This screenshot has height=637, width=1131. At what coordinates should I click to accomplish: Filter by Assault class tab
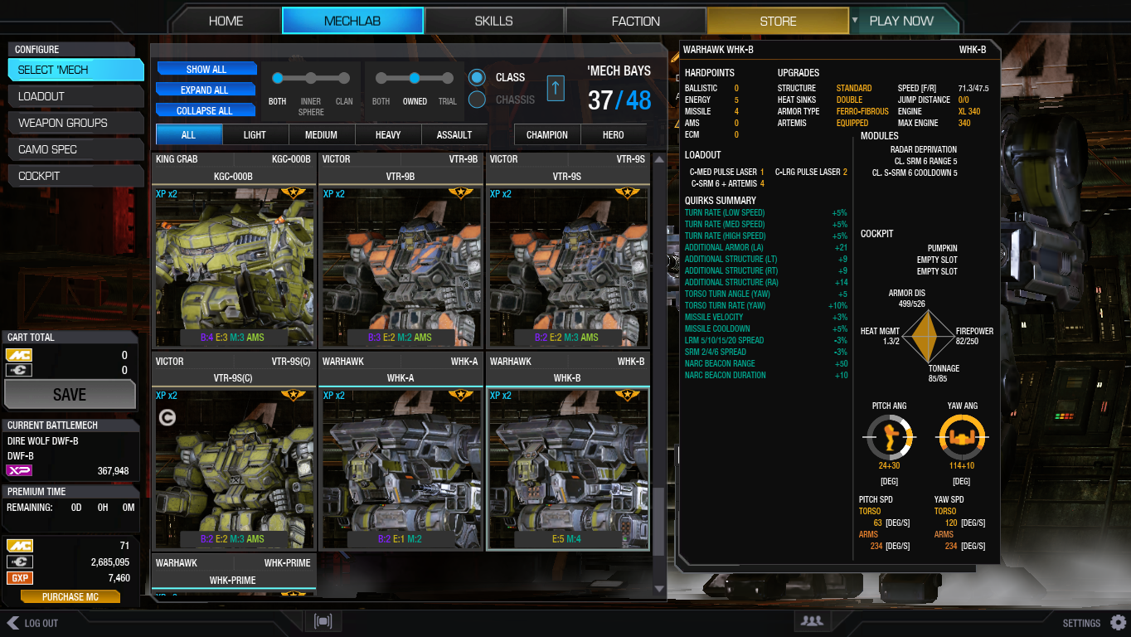(454, 134)
